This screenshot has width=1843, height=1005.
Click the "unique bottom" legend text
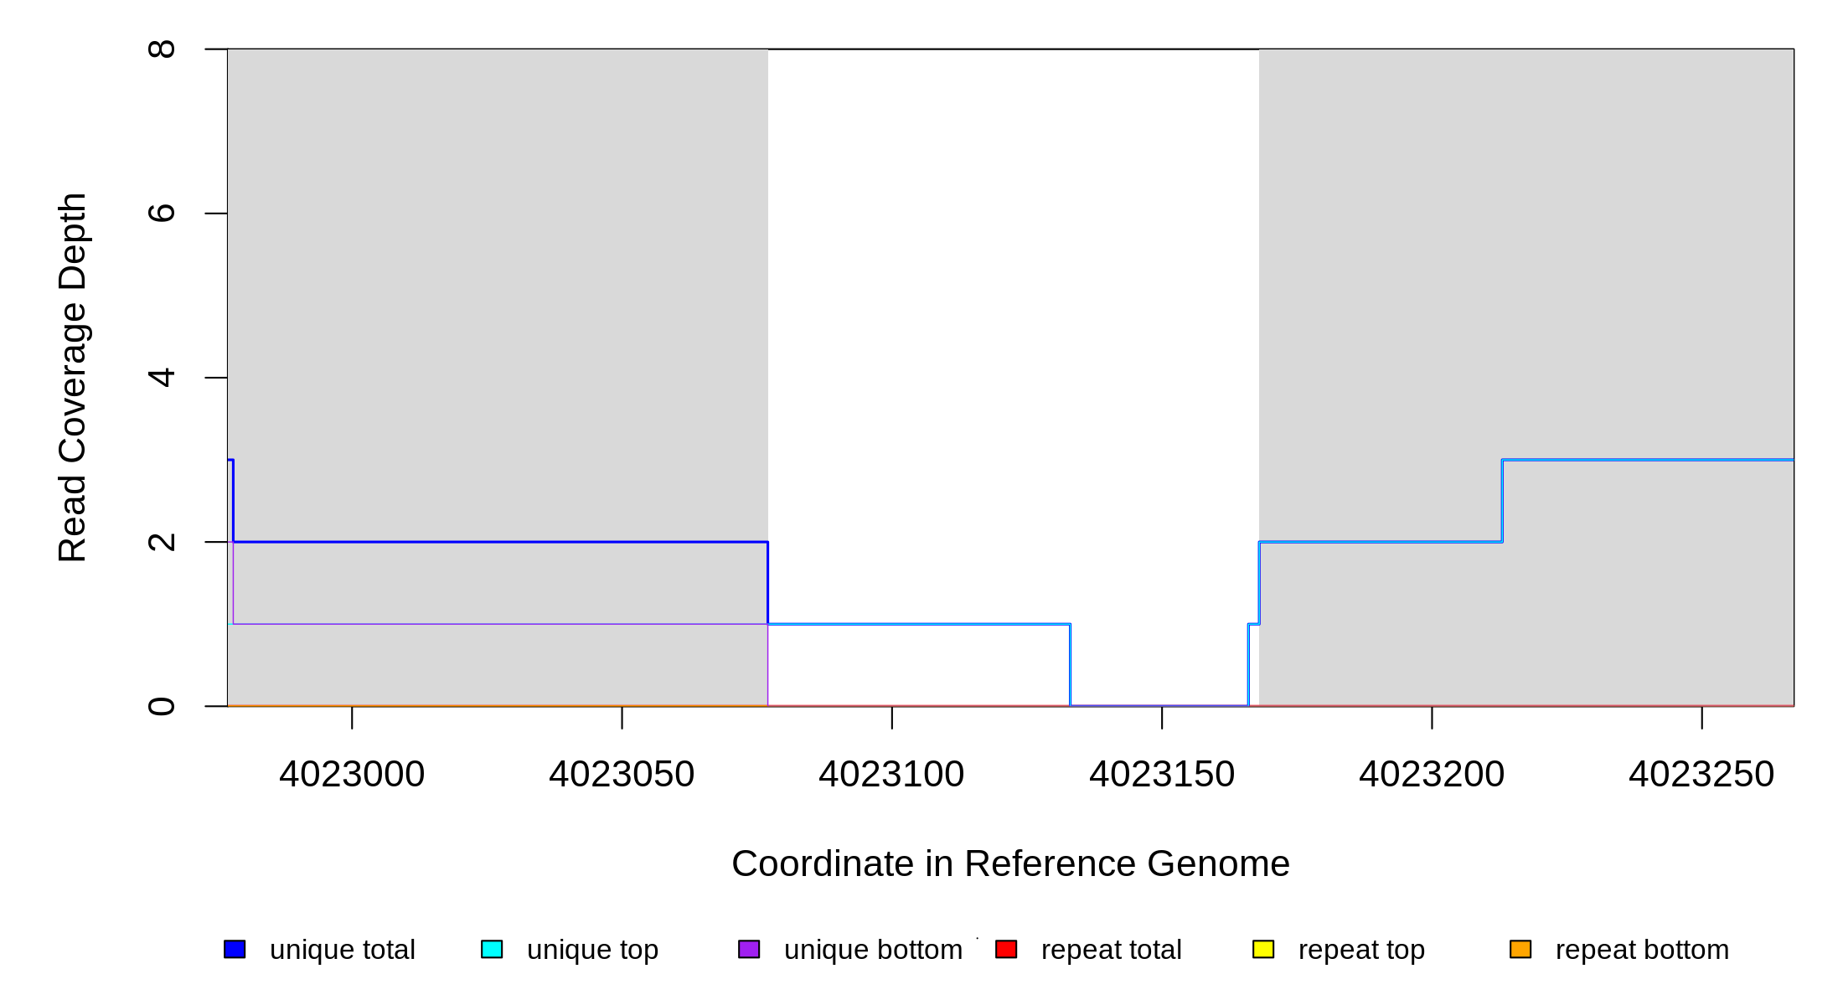pyautogui.click(x=873, y=950)
